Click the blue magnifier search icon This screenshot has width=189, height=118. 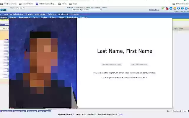click(x=186, y=8)
